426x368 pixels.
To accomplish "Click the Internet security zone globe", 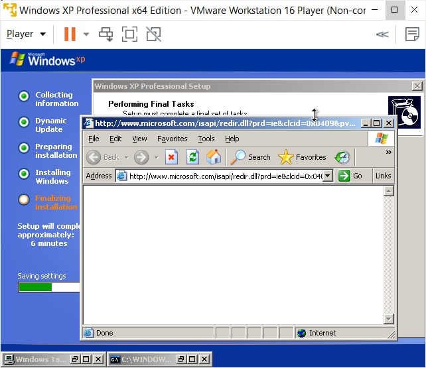I will click(301, 333).
